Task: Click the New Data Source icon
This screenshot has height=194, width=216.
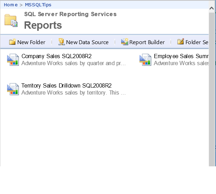Action: (x=61, y=42)
